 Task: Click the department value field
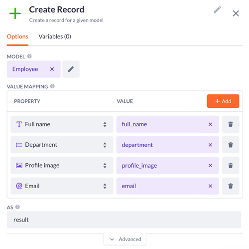point(167,145)
